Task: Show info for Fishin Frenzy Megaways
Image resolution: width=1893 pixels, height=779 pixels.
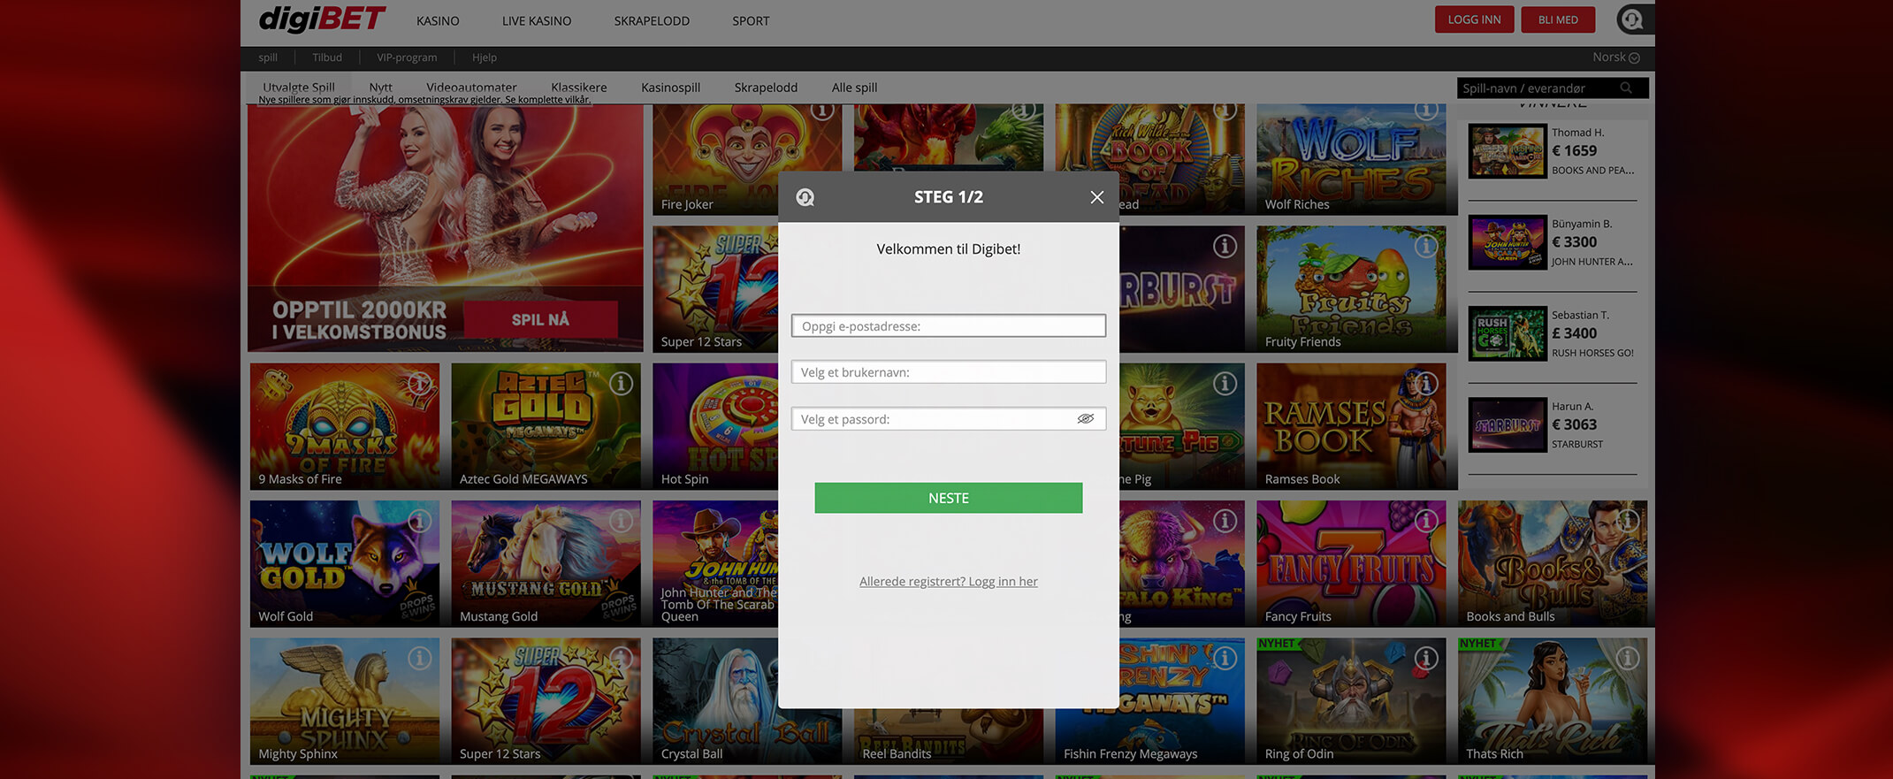Action: pos(1225,658)
